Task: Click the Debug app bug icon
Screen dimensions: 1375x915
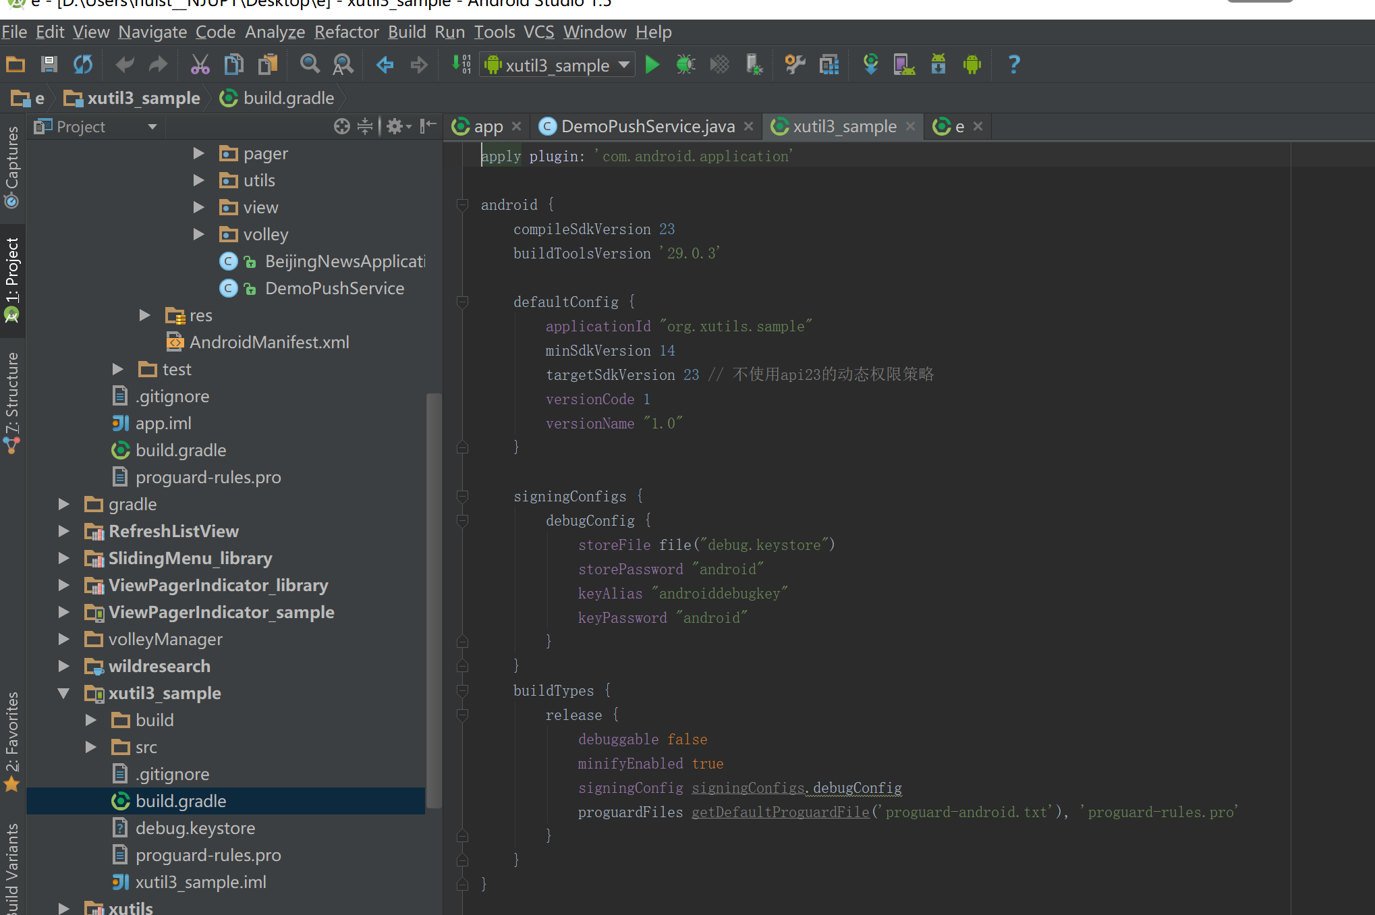Action: (x=685, y=65)
